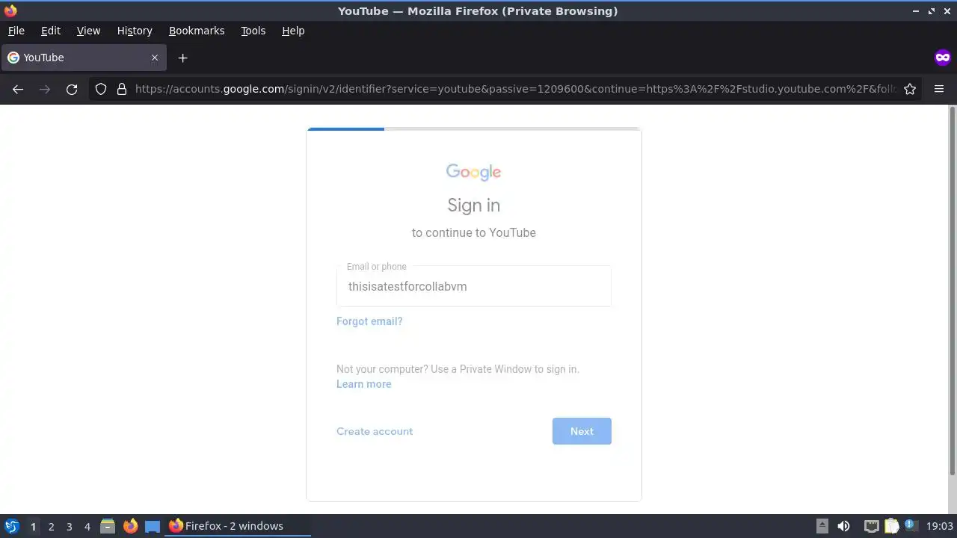Open the File menu
This screenshot has height=538, width=957.
pos(16,31)
